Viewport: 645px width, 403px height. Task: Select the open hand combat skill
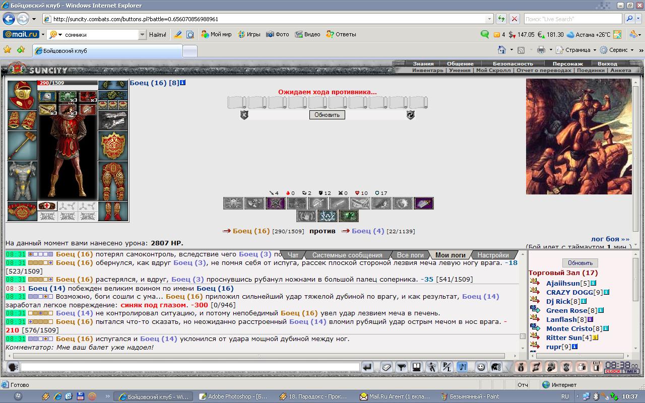click(x=306, y=216)
